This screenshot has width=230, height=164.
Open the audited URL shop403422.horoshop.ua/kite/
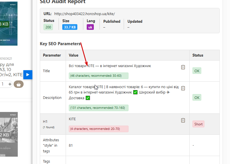tap(84, 14)
